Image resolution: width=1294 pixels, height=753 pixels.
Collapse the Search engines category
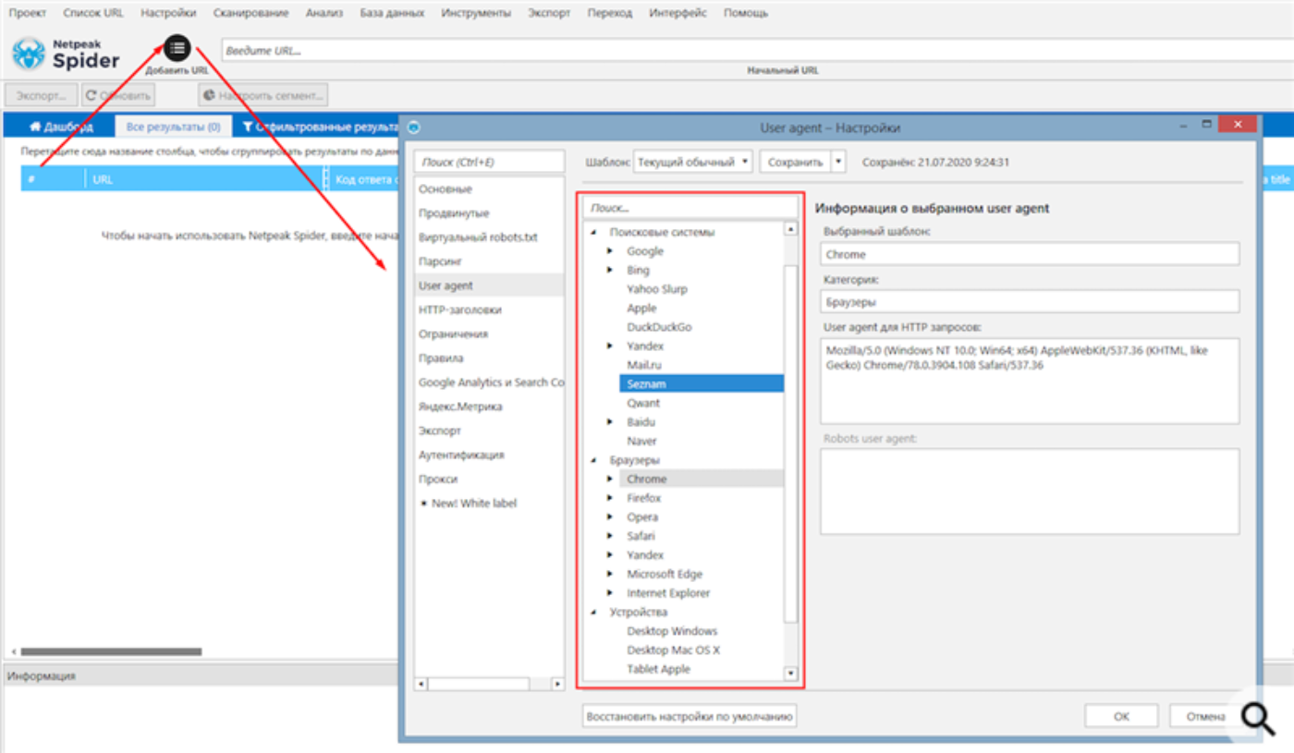[592, 232]
